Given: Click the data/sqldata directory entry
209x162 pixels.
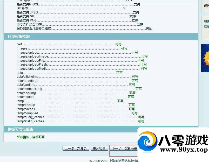Looking at the screenshot, I should pos(25,97).
